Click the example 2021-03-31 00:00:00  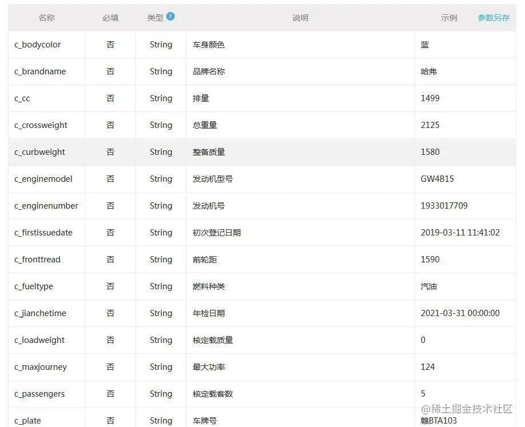(x=460, y=313)
